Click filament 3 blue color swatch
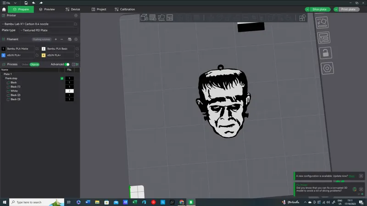This screenshot has width=367, height=206. [3, 55]
